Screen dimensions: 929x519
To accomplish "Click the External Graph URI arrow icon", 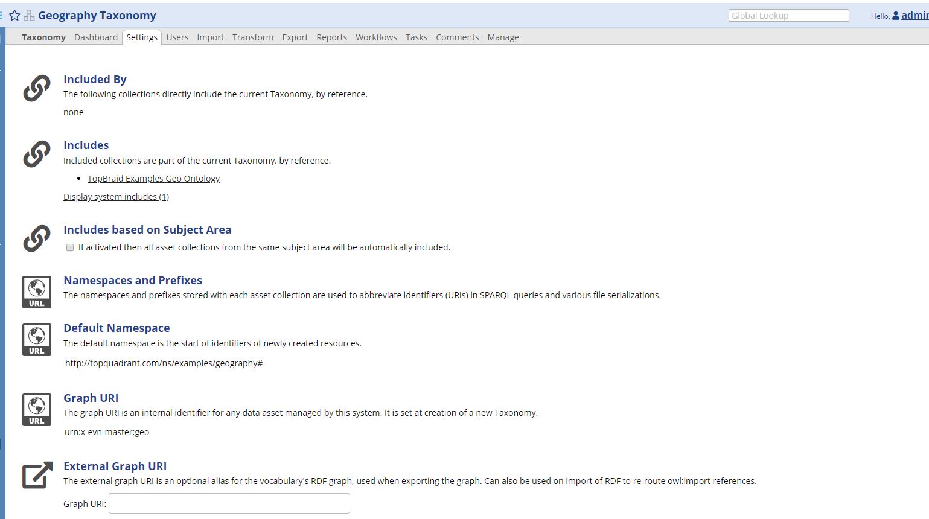I will pyautogui.click(x=37, y=475).
